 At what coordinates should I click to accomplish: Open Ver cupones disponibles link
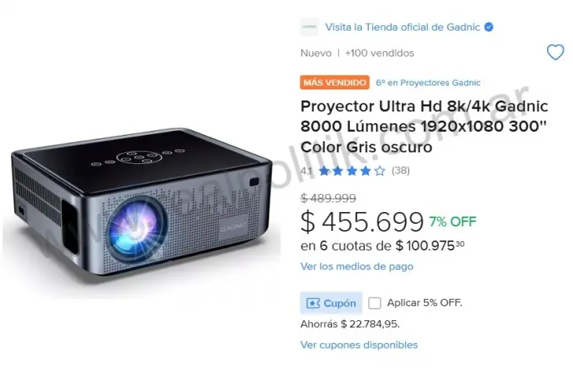click(x=359, y=345)
